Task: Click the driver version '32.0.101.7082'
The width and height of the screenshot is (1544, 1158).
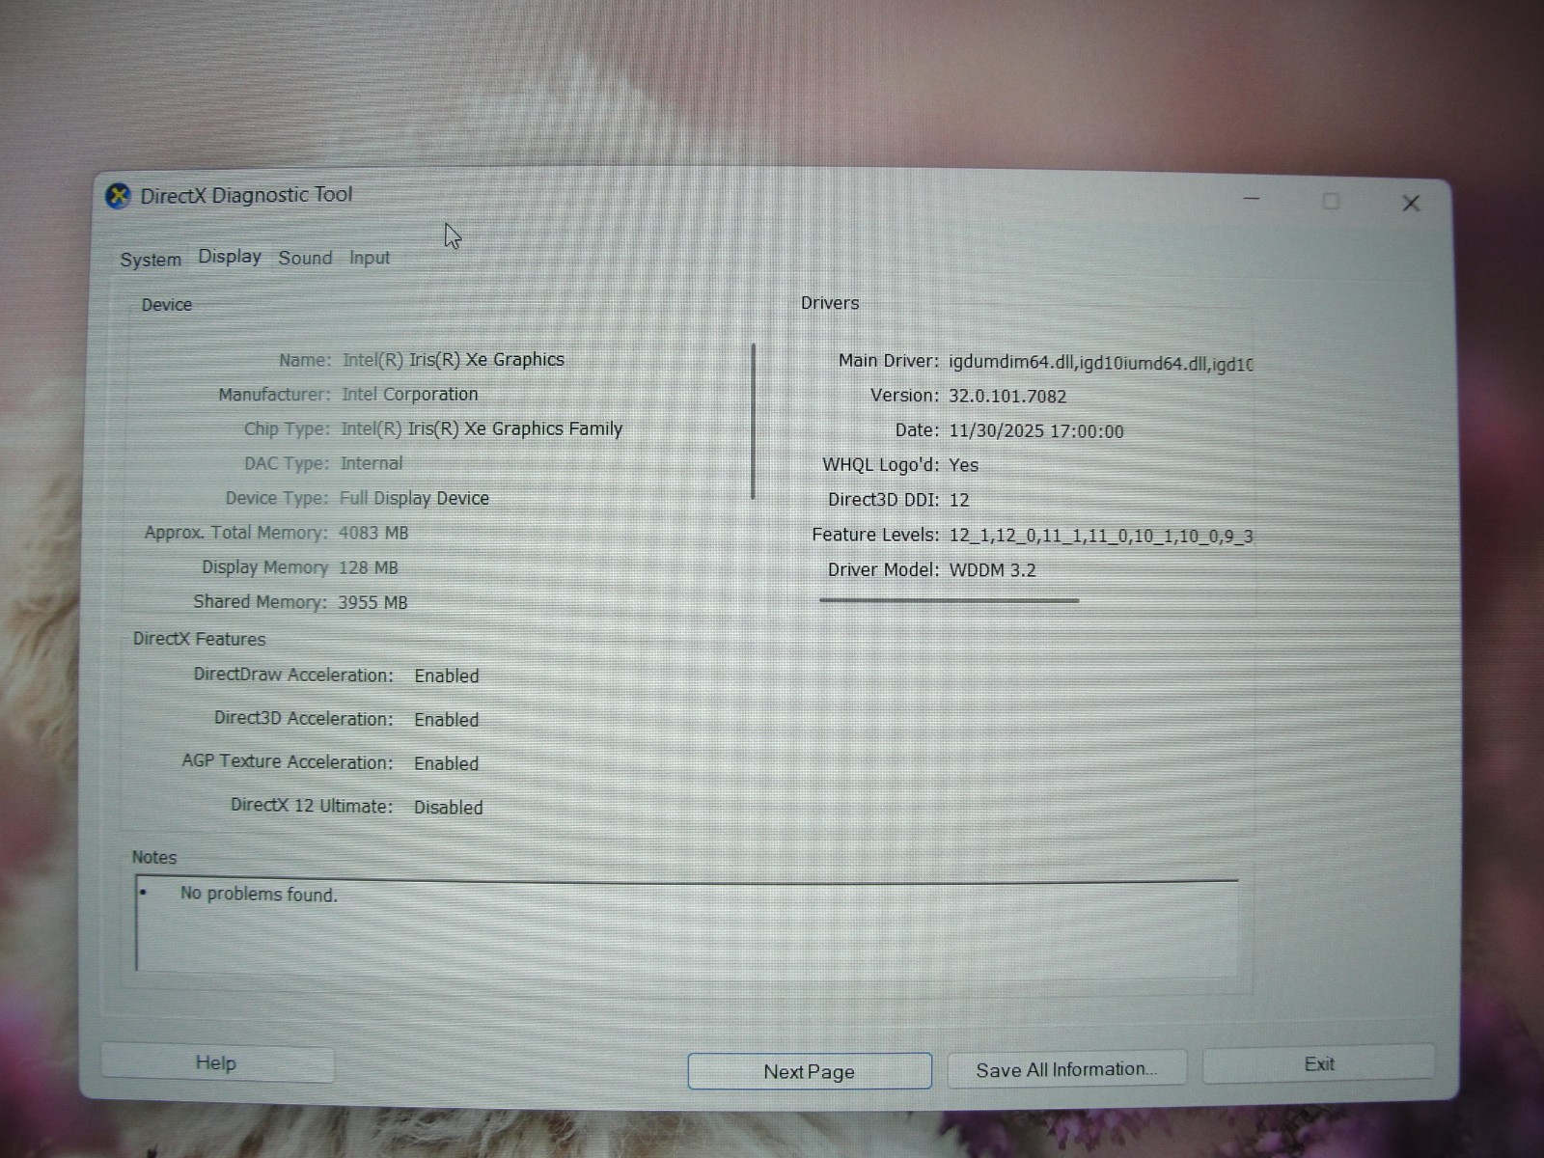Action: [x=1007, y=396]
